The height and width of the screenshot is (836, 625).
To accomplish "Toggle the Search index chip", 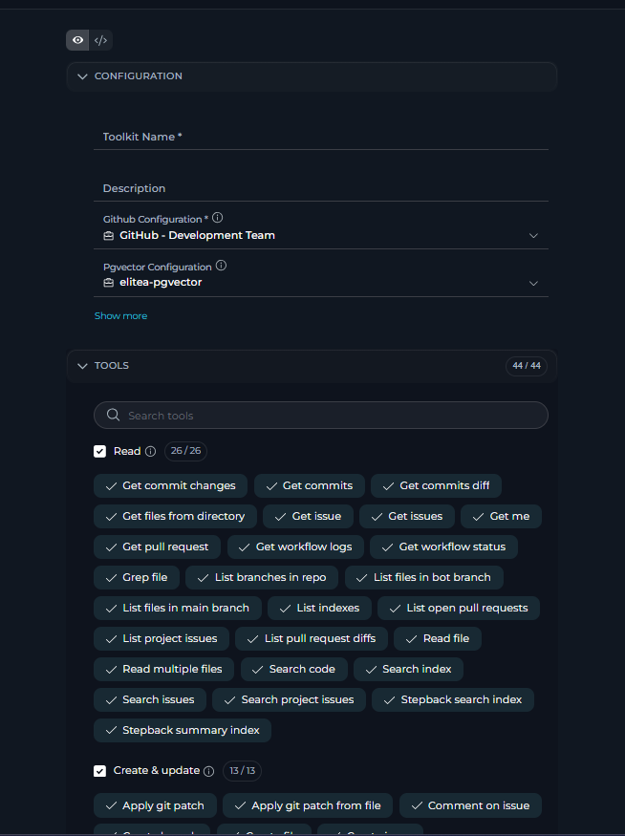I will (x=408, y=669).
